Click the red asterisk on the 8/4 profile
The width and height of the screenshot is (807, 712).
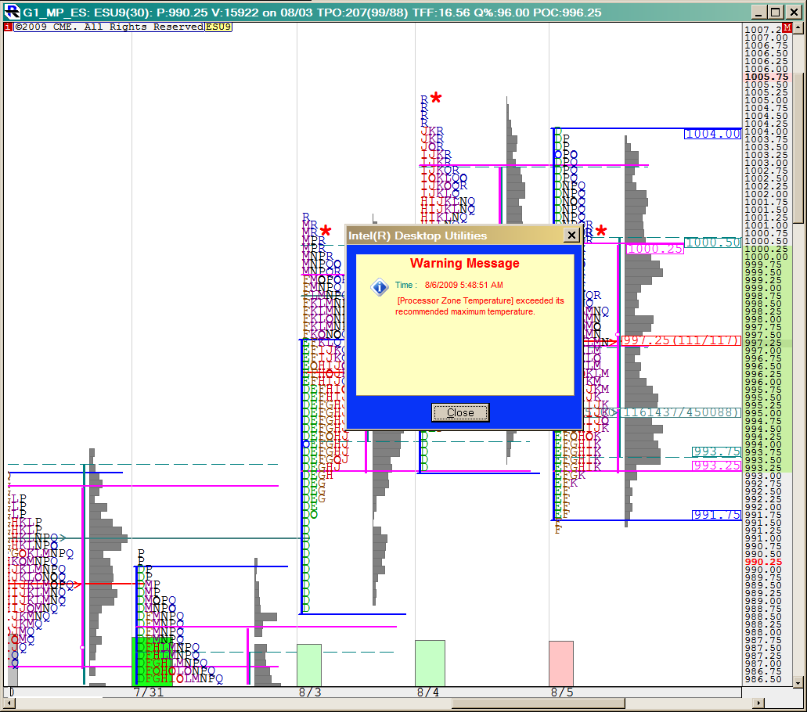pos(436,99)
